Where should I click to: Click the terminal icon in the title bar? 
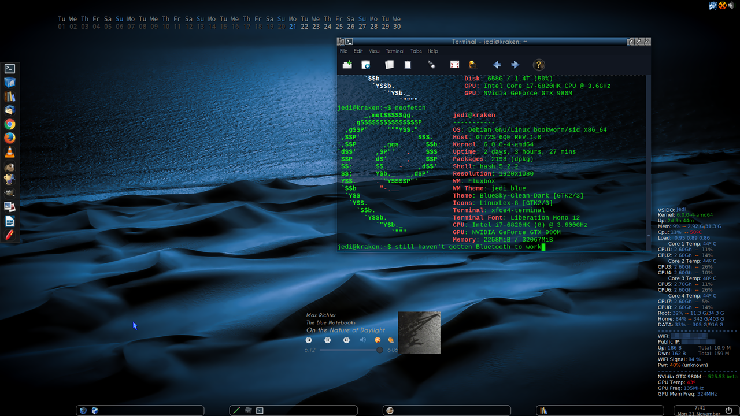[349, 42]
